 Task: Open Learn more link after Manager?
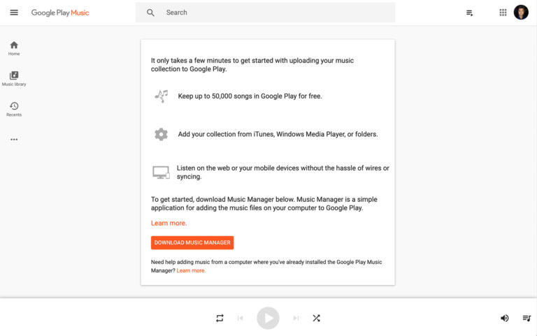coord(191,270)
